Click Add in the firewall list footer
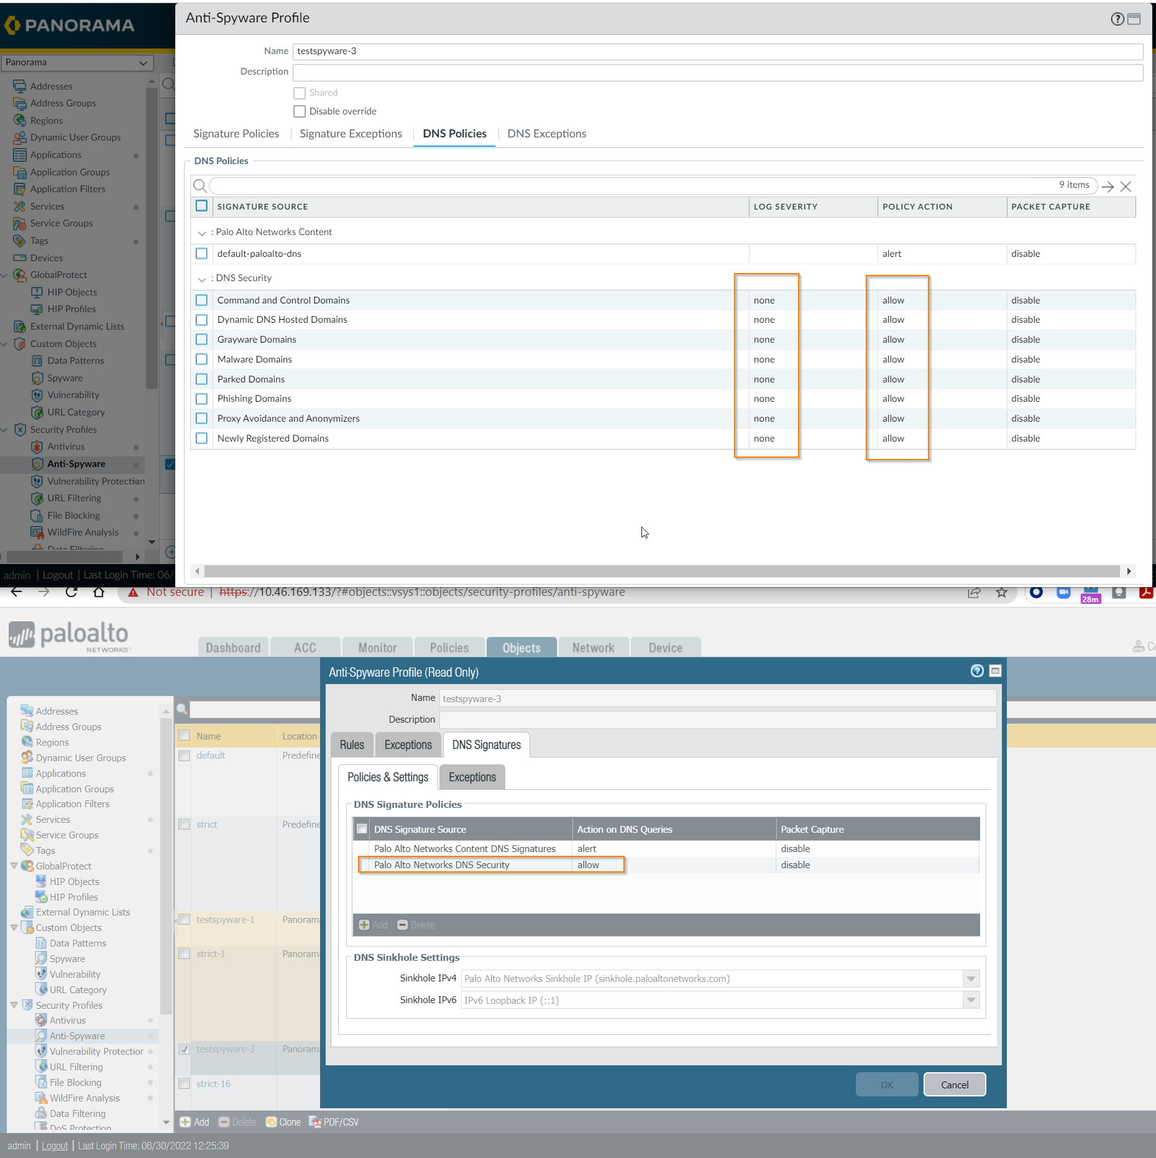This screenshot has height=1158, width=1156. (x=195, y=1122)
